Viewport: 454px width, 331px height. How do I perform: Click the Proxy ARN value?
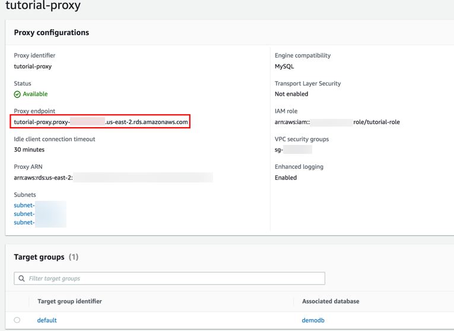click(113, 178)
